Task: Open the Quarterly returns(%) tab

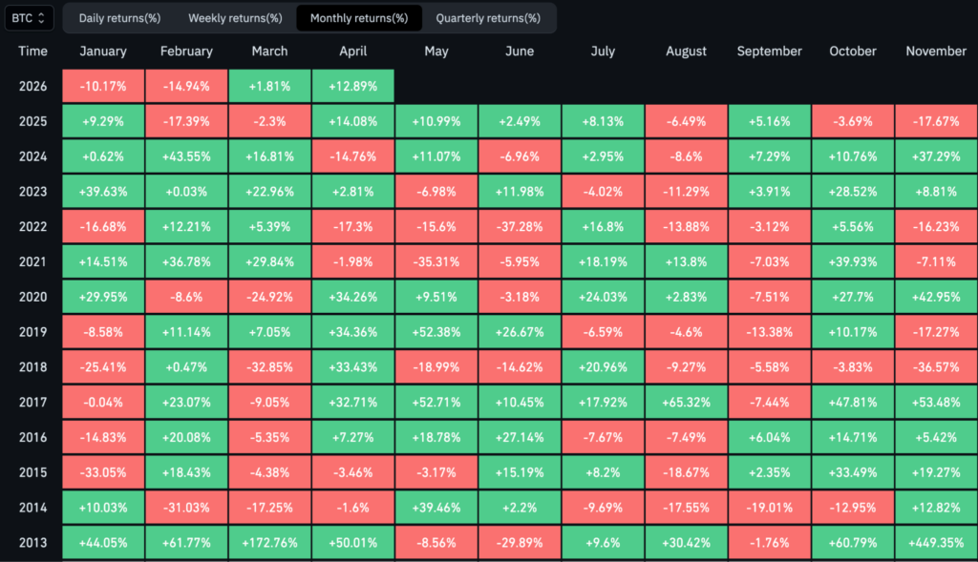Action: 487,18
